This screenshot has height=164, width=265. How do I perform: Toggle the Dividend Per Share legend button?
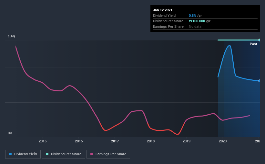(64, 154)
